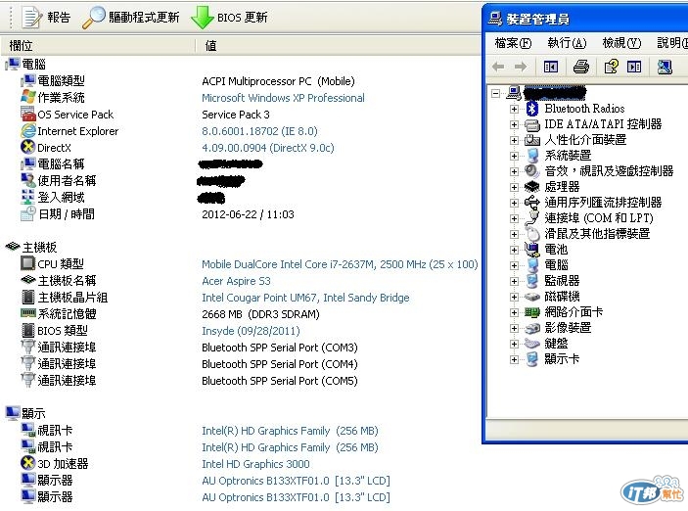Click the properties icon with question mark

click(x=611, y=67)
